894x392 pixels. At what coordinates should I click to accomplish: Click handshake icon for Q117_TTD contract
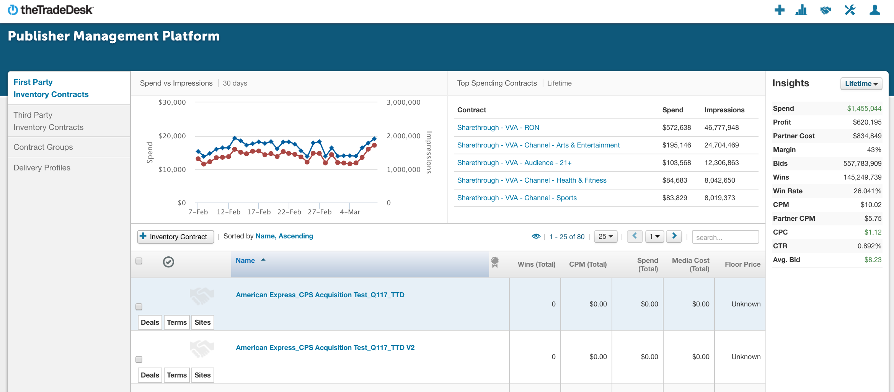(x=202, y=296)
